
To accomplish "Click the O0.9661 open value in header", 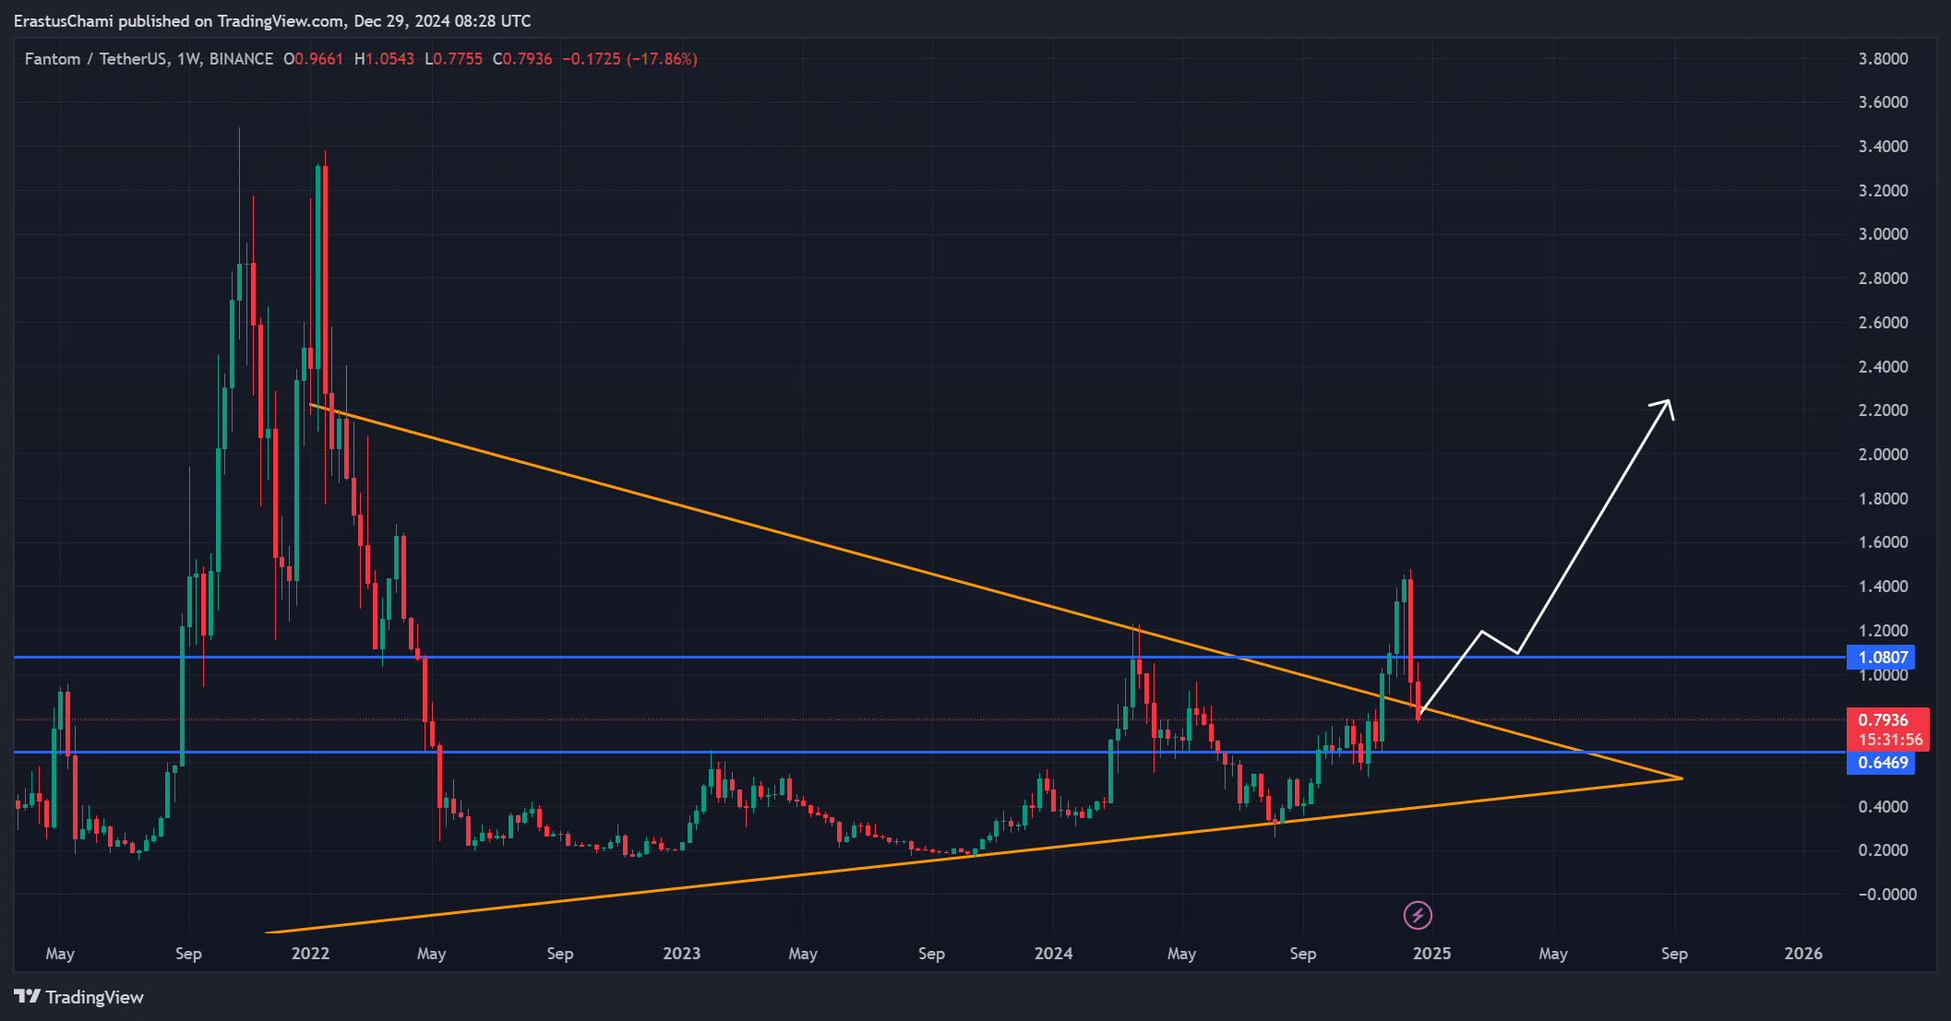I will coord(313,59).
